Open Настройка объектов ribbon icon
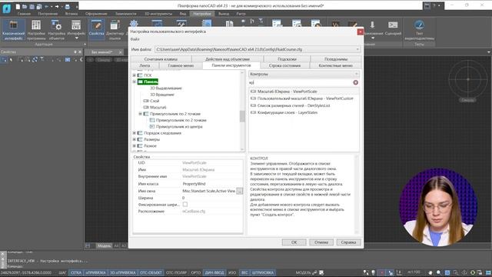Viewport: 492px width, 277px height. (x=56, y=30)
